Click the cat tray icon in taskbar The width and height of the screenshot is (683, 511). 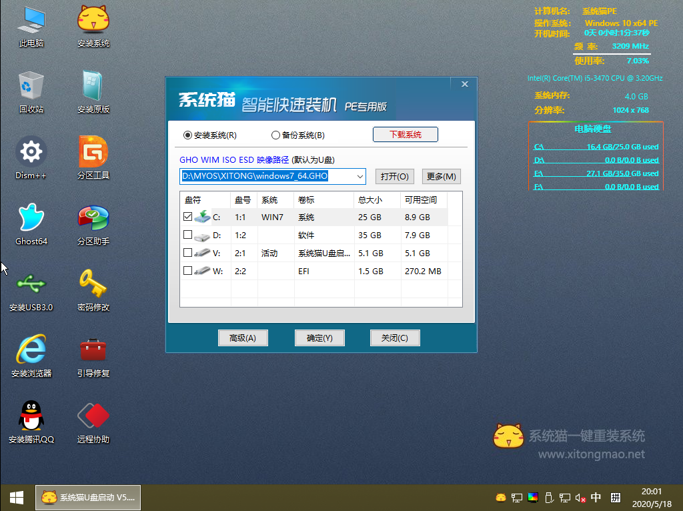(x=501, y=498)
